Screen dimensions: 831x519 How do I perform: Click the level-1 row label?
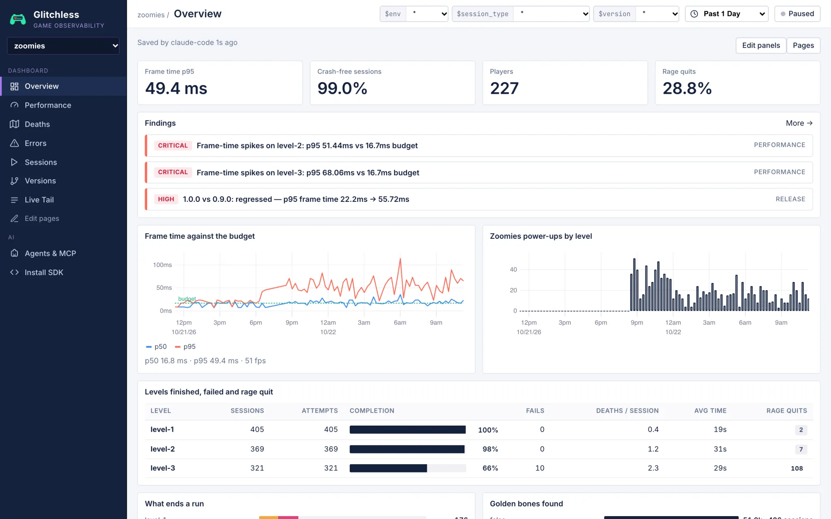click(162, 430)
